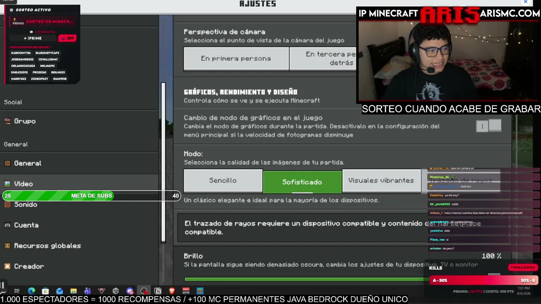Viewport: 541px width, 304px height.
Task: Click the 'Brillo' setting label
Action: [x=193, y=256]
